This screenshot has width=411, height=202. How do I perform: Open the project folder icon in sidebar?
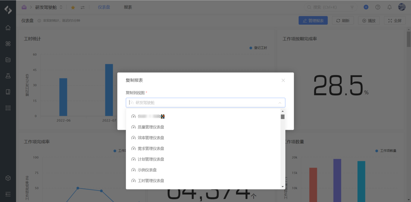[x=8, y=60]
